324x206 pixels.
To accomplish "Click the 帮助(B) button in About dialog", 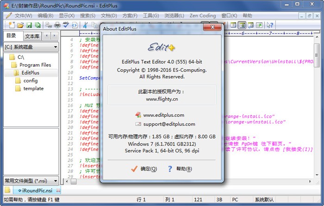I will tap(180, 169).
